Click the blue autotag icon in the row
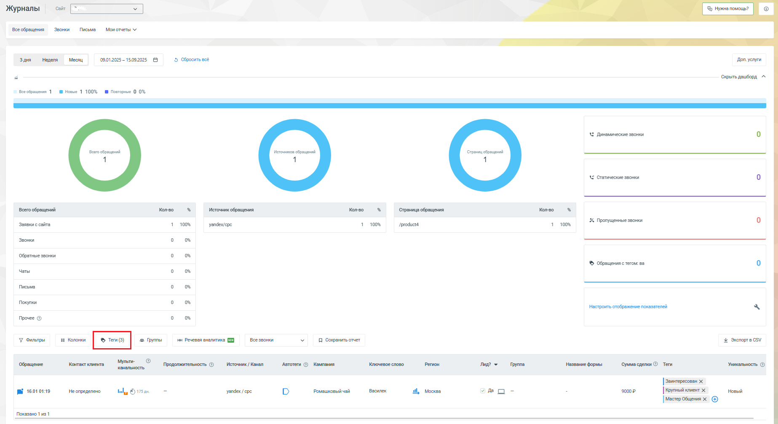778x424 pixels. pos(286,392)
